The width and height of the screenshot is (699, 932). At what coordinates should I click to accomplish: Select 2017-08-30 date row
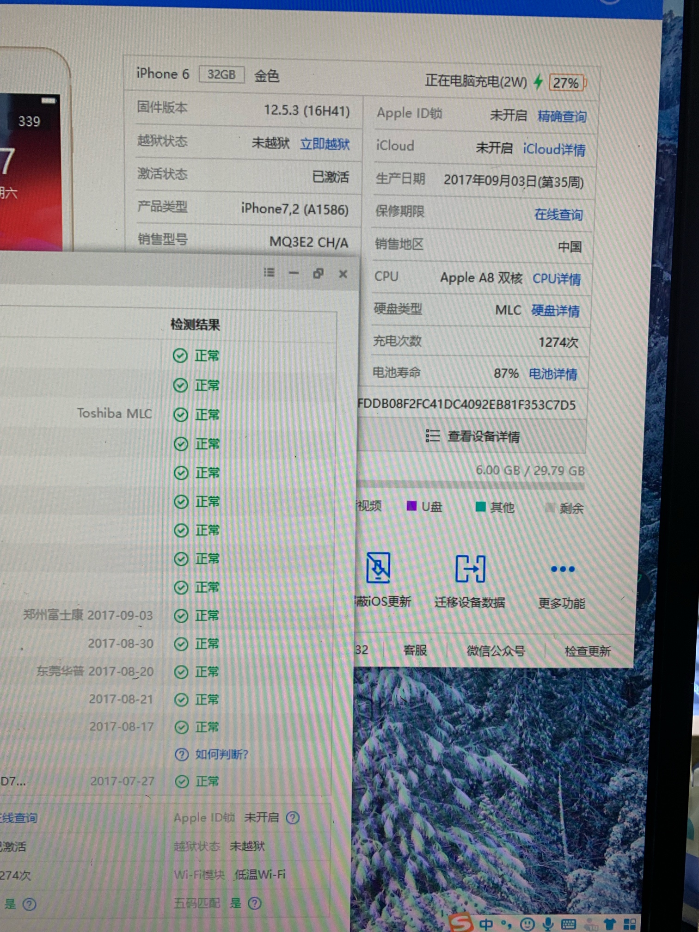point(120,644)
